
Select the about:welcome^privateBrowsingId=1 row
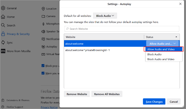pos(87,50)
